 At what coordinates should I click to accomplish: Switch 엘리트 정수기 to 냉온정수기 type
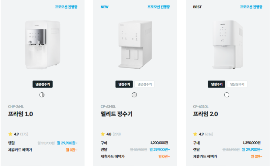tap(145, 84)
